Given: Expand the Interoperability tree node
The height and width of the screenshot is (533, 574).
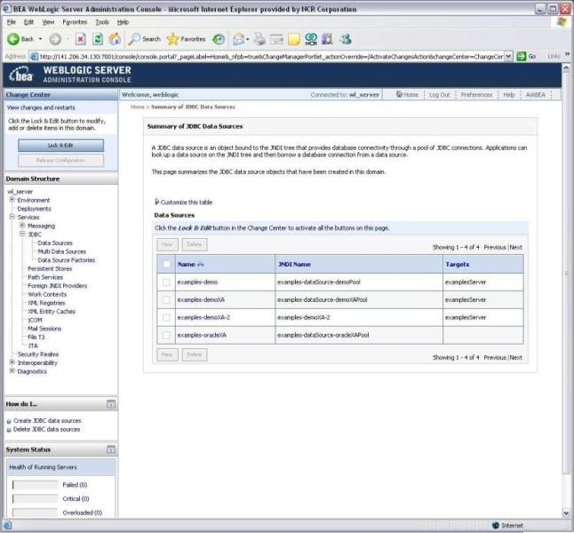Looking at the screenshot, I should [x=12, y=362].
